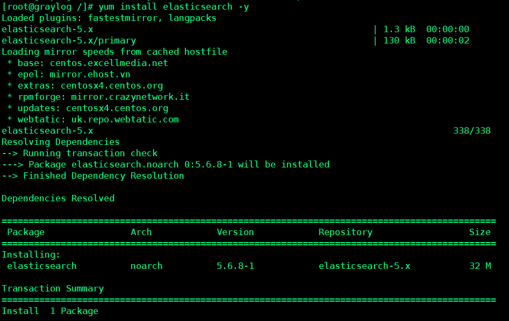This screenshot has width=509, height=321.
Task: Select 'Package elasticsearch.noarch 0:5.6.8-1 will be installed'
Action: 179,164
